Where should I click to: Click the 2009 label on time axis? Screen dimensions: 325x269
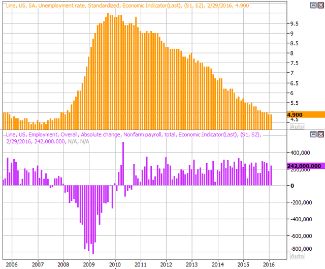tap(89, 264)
